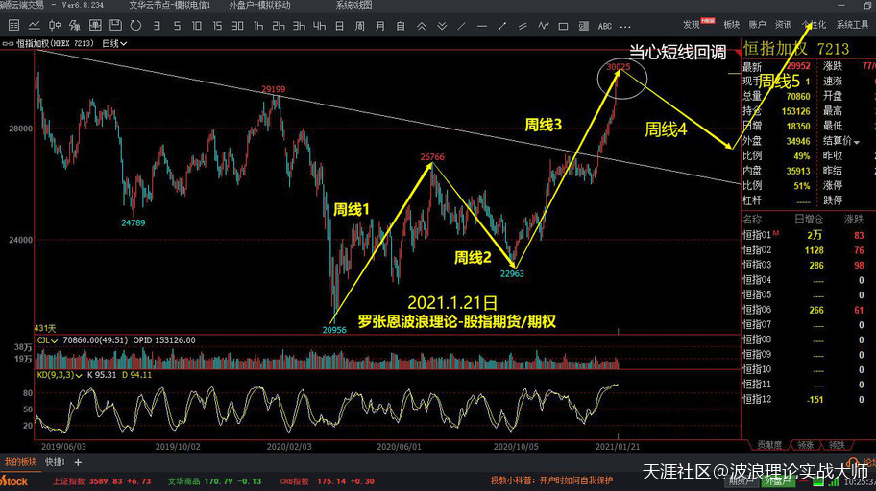Viewport: 876px width, 491px height.
Task: Pick the rectangle drawing tool
Action: (563, 26)
